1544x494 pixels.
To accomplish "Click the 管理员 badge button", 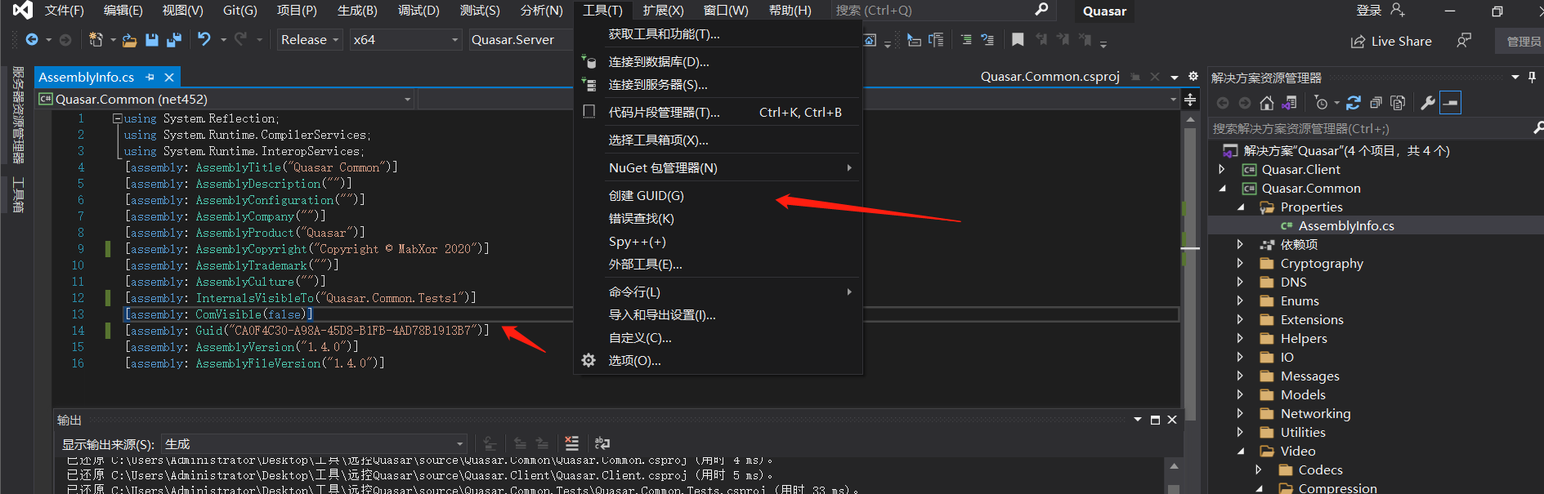I will coord(1524,41).
